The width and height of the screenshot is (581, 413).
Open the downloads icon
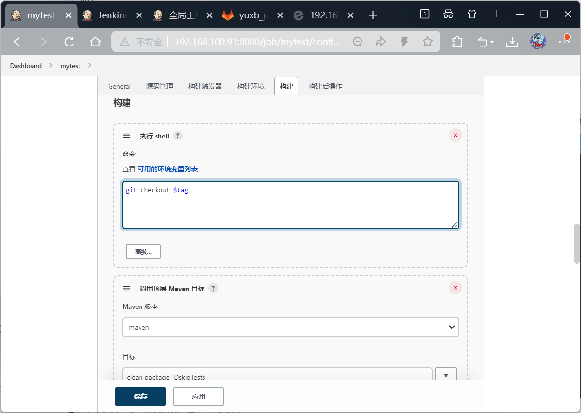click(x=512, y=42)
